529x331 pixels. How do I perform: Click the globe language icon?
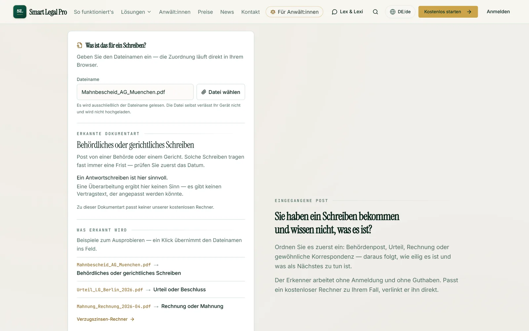click(392, 12)
